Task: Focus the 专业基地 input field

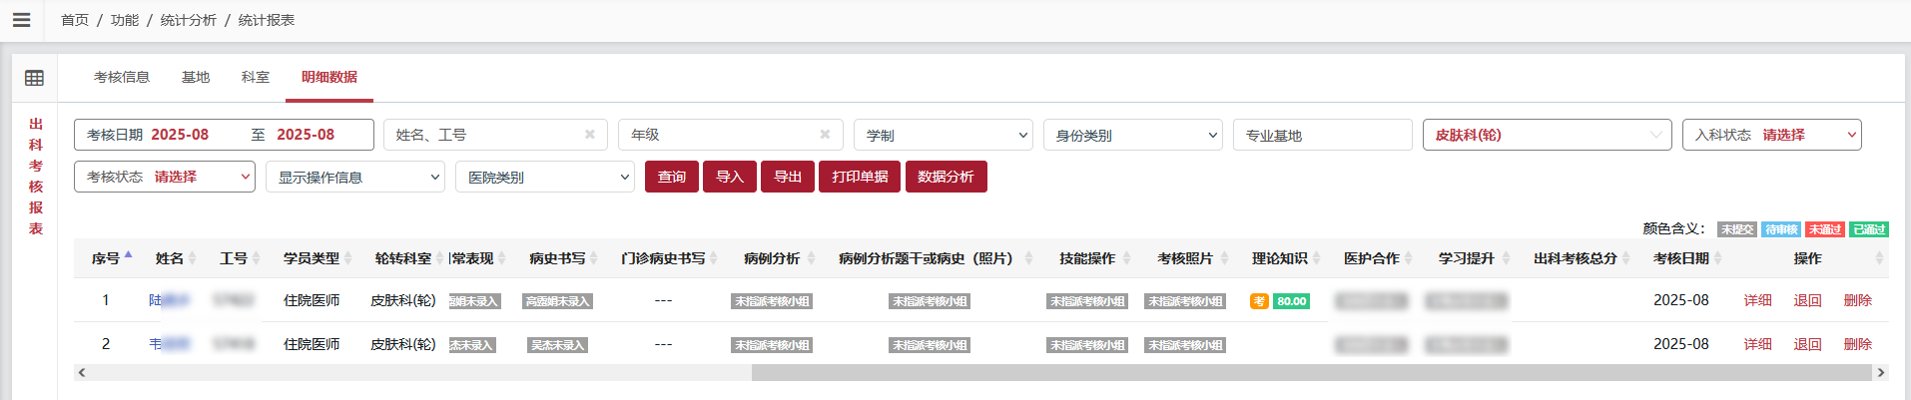Action: click(x=1323, y=135)
